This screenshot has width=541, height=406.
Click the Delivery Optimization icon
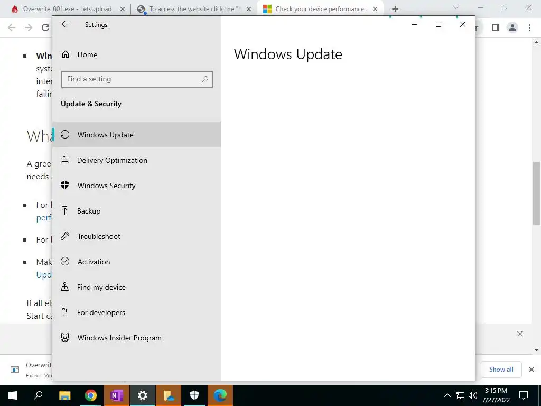[65, 160]
